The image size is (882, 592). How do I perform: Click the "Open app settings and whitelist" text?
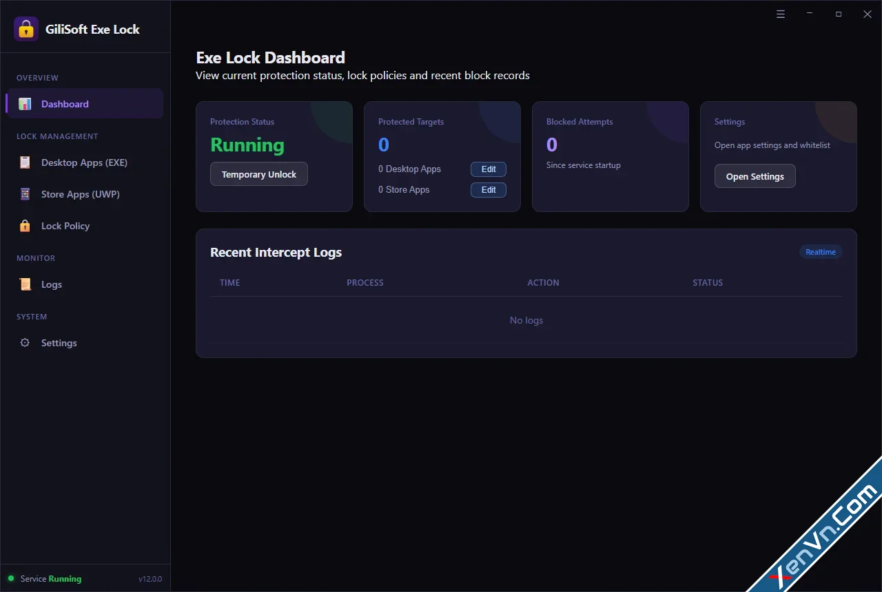click(772, 145)
